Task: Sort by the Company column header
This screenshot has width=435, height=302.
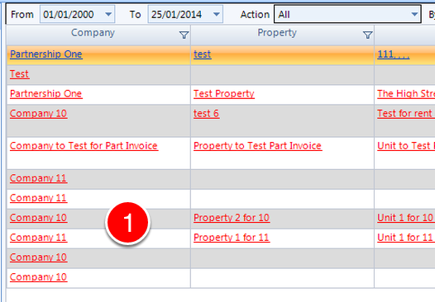Action: coord(93,33)
